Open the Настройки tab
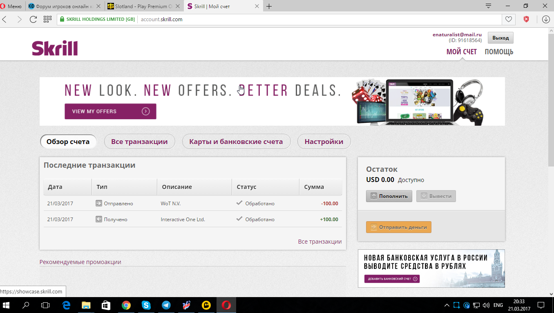554x313 pixels. tap(324, 142)
